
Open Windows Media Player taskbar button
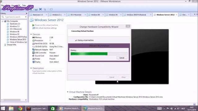(69, 108)
